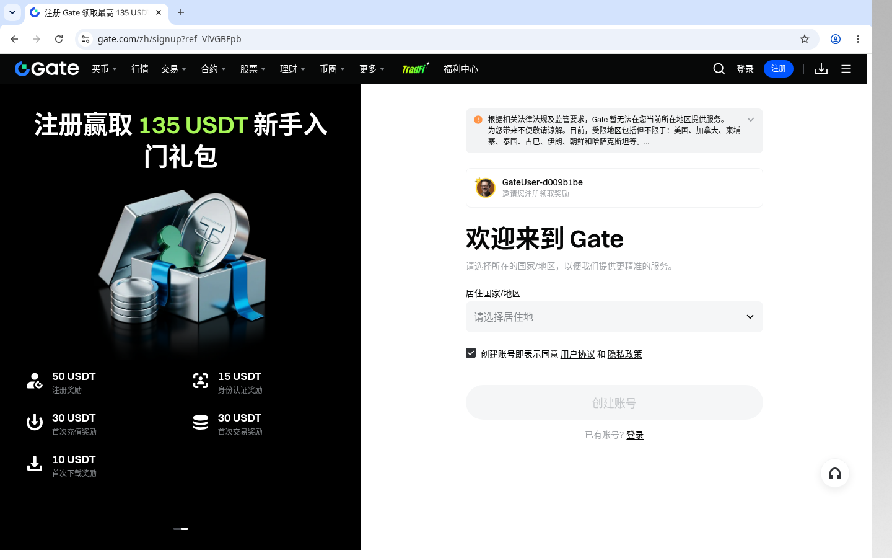Screen dimensions: 892x558
Task: Click the address bar URL
Action: click(x=170, y=39)
